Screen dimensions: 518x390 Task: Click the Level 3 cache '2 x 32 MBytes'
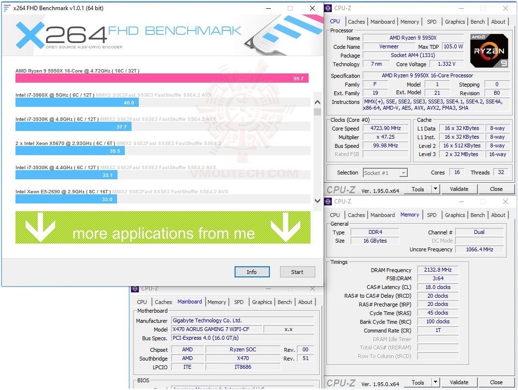point(461,154)
